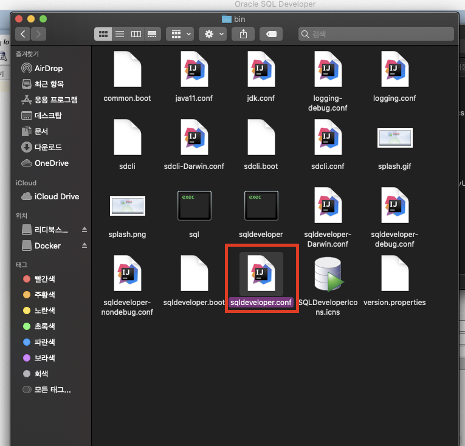
Task: Filter by the 노란색 yellow tag
Action: point(39,310)
